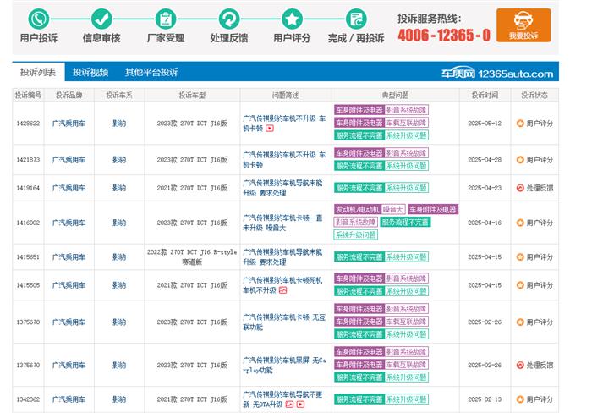Click the 用户投诉 phone step icon
592x413 pixels.
click(x=38, y=19)
